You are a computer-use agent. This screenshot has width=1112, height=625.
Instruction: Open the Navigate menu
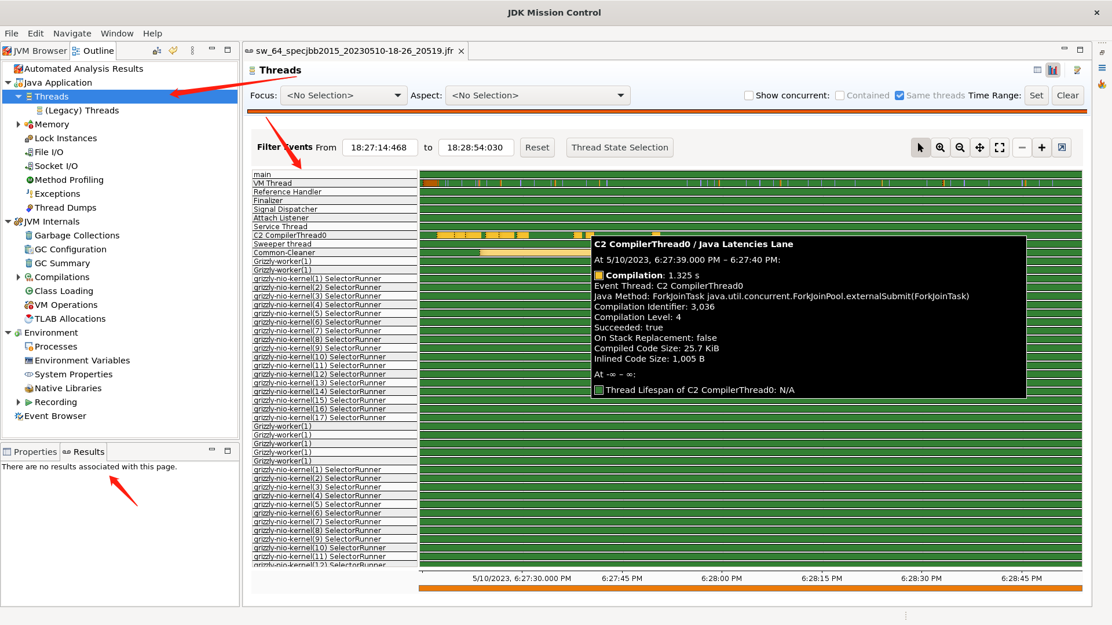pyautogui.click(x=72, y=34)
